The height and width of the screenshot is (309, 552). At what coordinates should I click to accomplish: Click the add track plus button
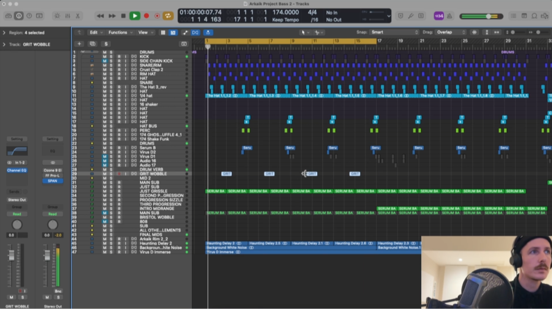pyautogui.click(x=79, y=44)
